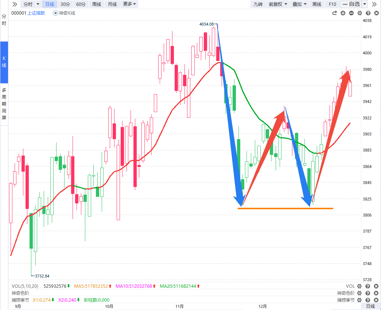Select the 60分 period tab
Image resolution: width=381 pixels, height=310 pixels.
pyautogui.click(x=81, y=4)
